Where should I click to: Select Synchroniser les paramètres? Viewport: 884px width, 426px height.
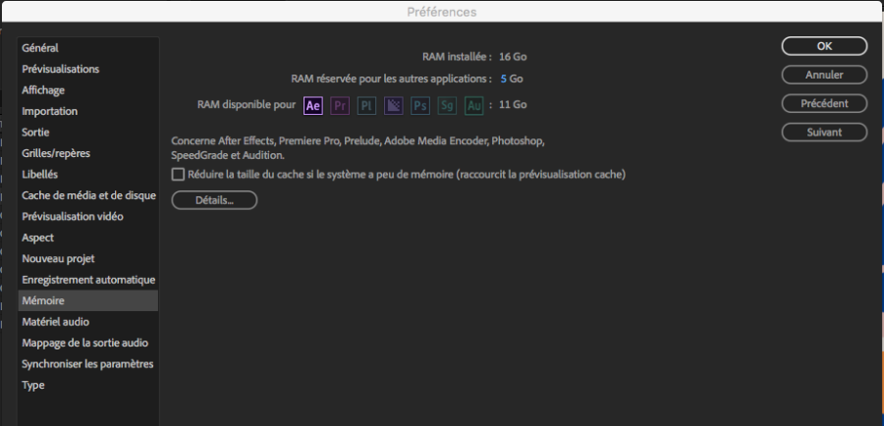click(88, 364)
